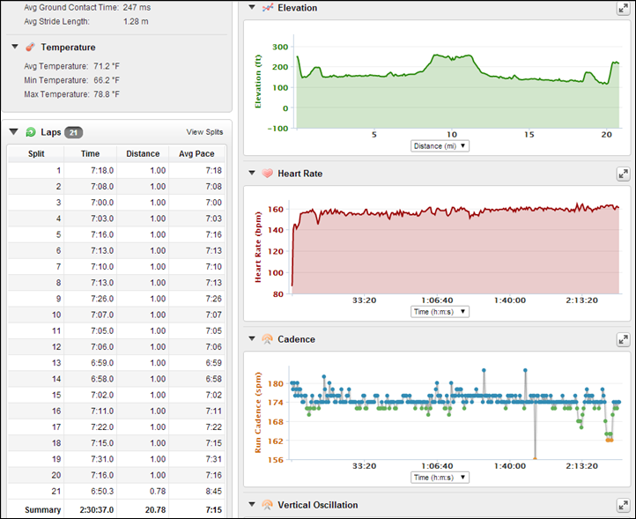Click lap 13 pace 6:59

pos(213,363)
